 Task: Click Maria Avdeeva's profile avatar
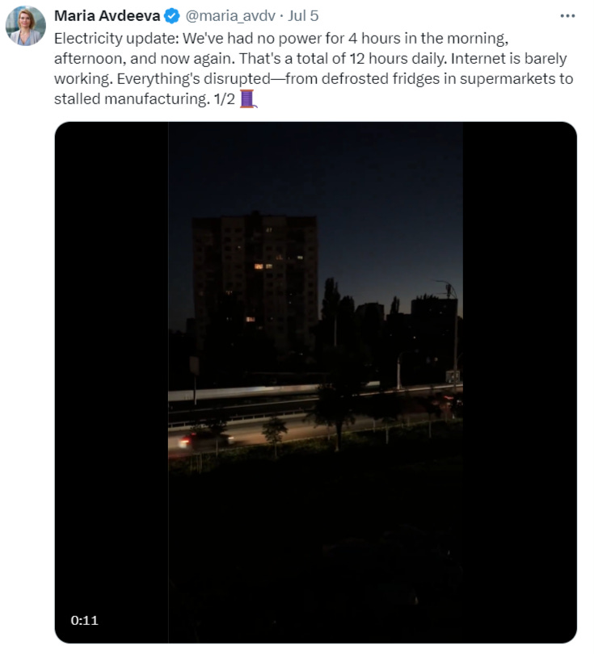click(26, 26)
